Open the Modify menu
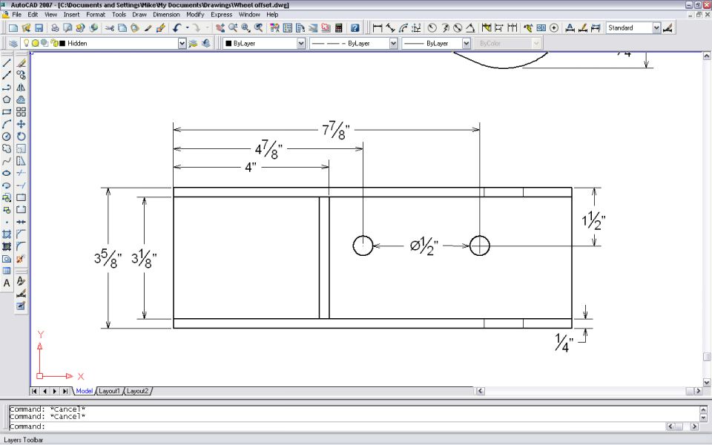712x445 pixels. coord(195,15)
